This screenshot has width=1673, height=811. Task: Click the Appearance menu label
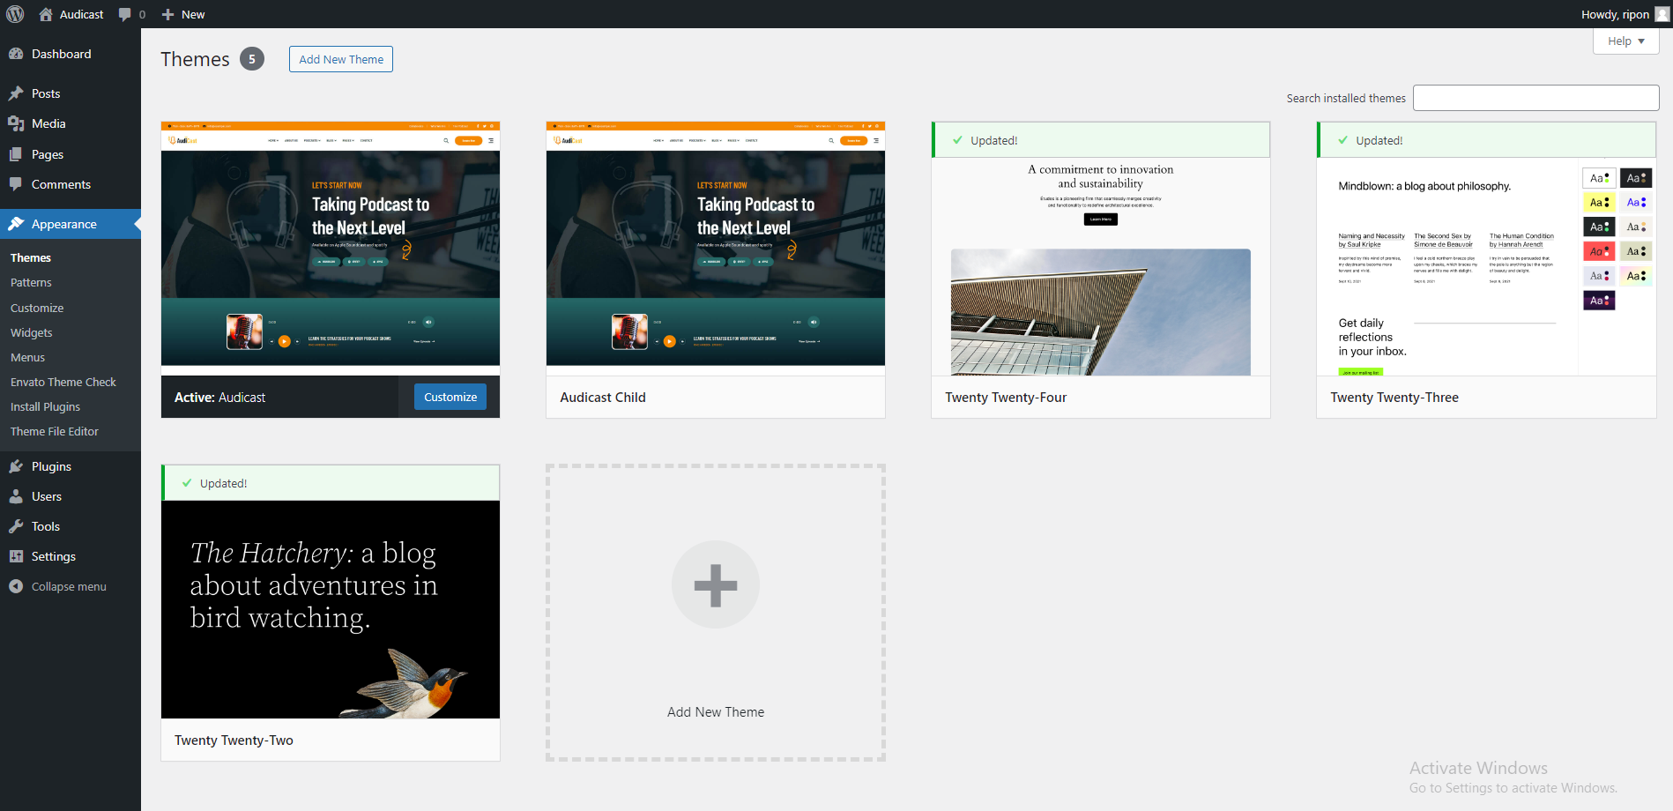tap(64, 224)
